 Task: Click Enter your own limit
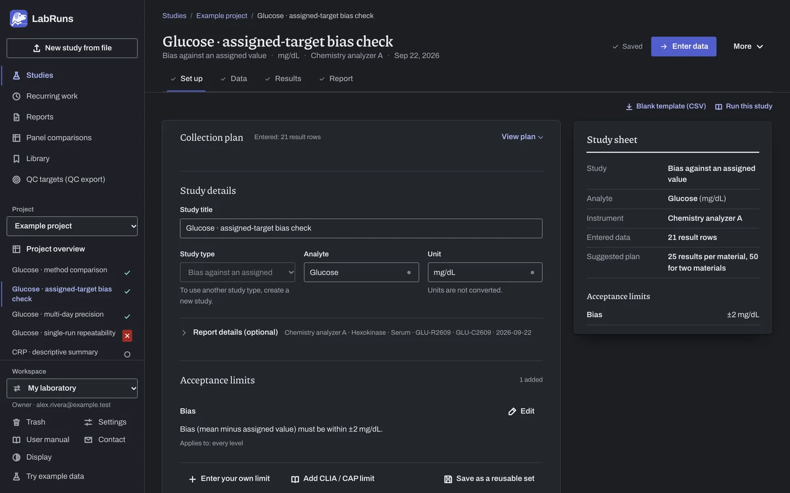pyautogui.click(x=229, y=479)
